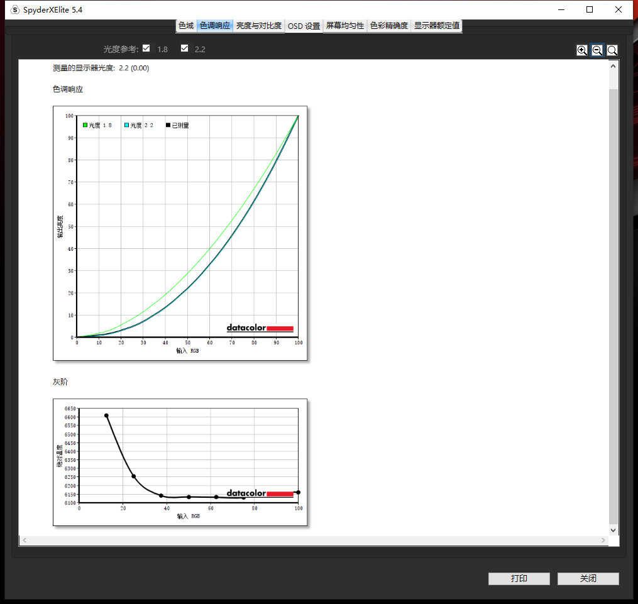Click the 光度参考 label

pyautogui.click(x=121, y=49)
